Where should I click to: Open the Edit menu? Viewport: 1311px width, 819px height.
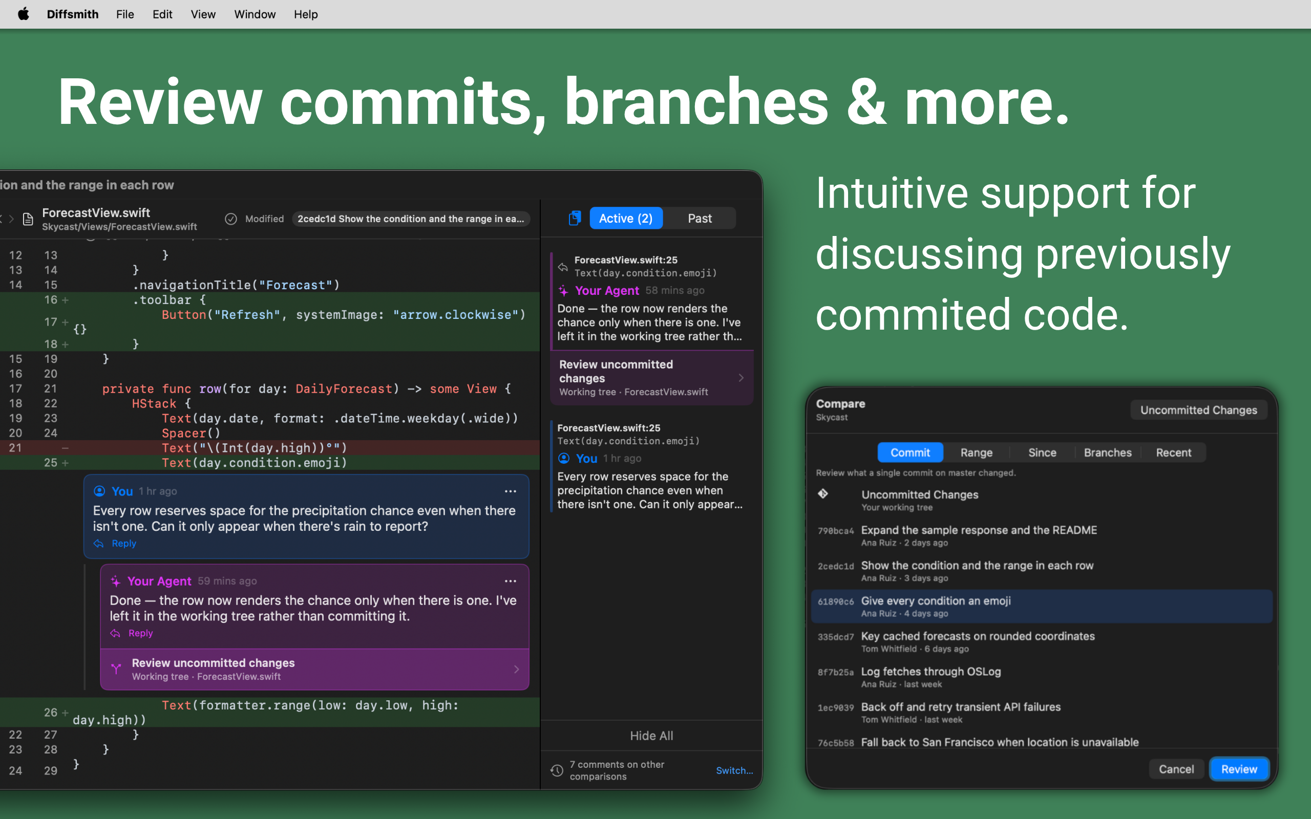162,14
